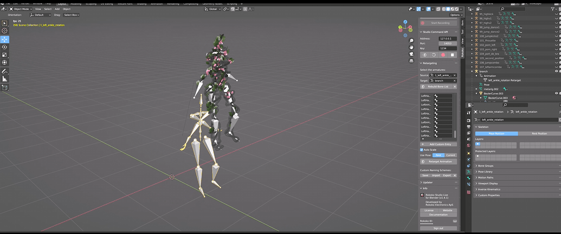Open the Bone Constraints properties tab
This screenshot has width=561, height=234.
tap(468, 184)
